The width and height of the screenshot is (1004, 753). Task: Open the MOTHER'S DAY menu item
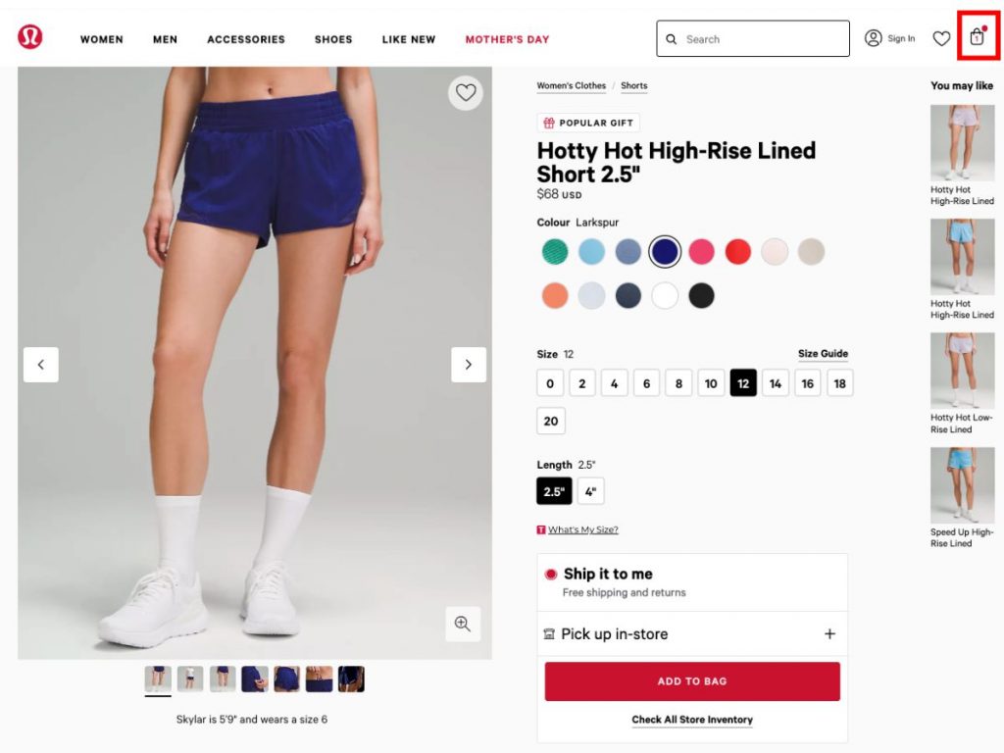point(507,39)
